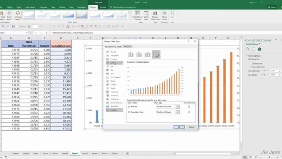Click Change Chart Type in the ribbon

[155, 15]
